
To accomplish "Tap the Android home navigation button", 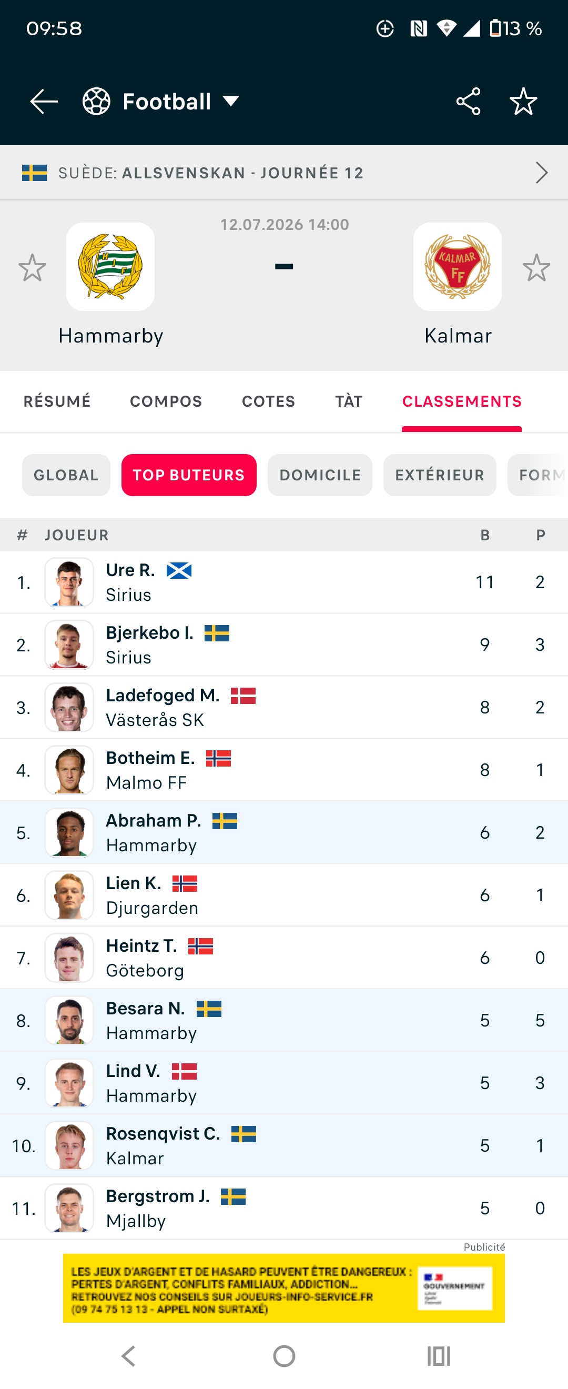I will tap(284, 1356).
